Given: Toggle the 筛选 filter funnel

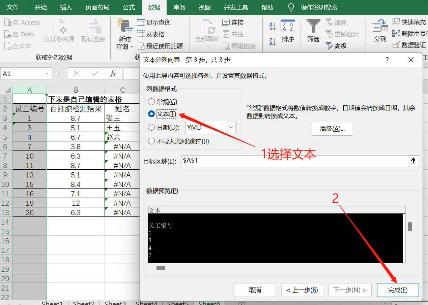Looking at the screenshot, I should click(313, 31).
